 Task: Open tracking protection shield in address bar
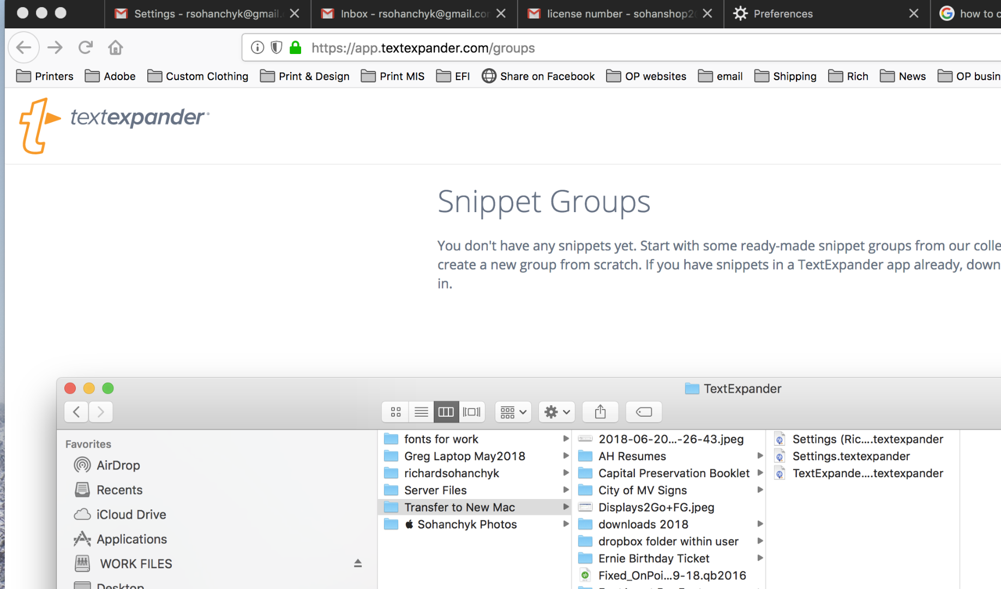(277, 48)
